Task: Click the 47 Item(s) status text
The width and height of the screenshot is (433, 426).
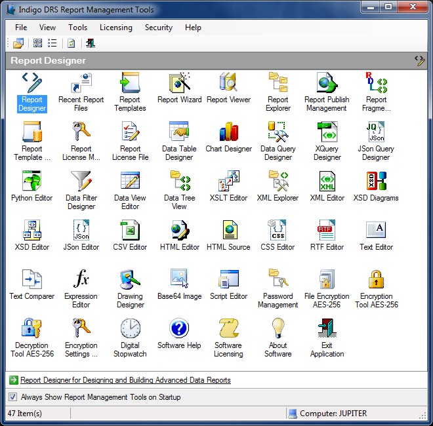Action: (24, 414)
